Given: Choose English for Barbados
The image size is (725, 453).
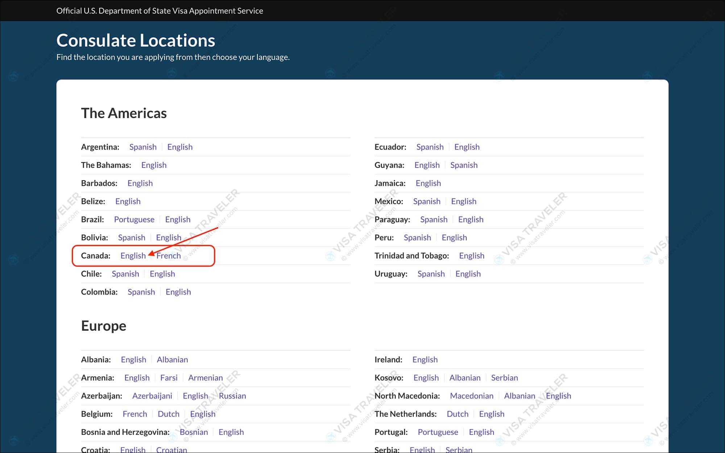Looking at the screenshot, I should [x=140, y=183].
